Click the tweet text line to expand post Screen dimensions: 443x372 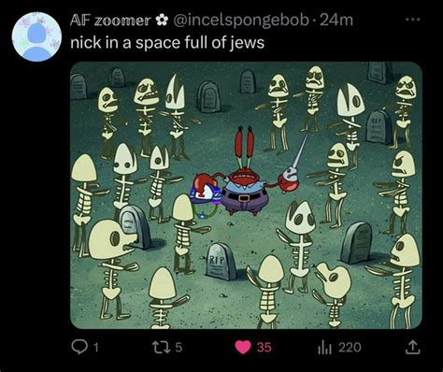(x=167, y=43)
